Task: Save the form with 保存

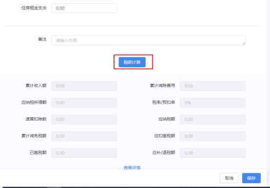Action: coord(251,178)
